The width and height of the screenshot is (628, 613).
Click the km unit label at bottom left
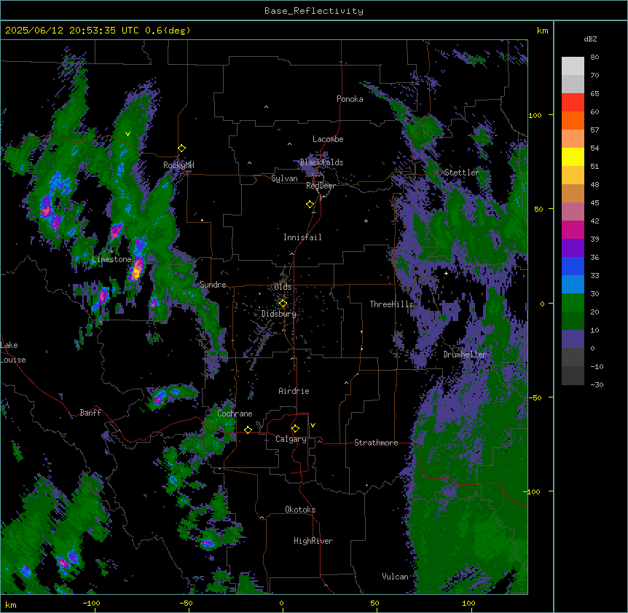pyautogui.click(x=11, y=605)
